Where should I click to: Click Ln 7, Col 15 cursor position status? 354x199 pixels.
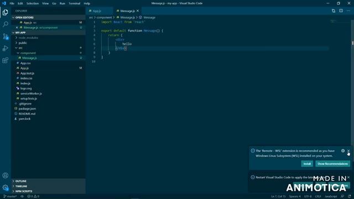[x=278, y=197]
